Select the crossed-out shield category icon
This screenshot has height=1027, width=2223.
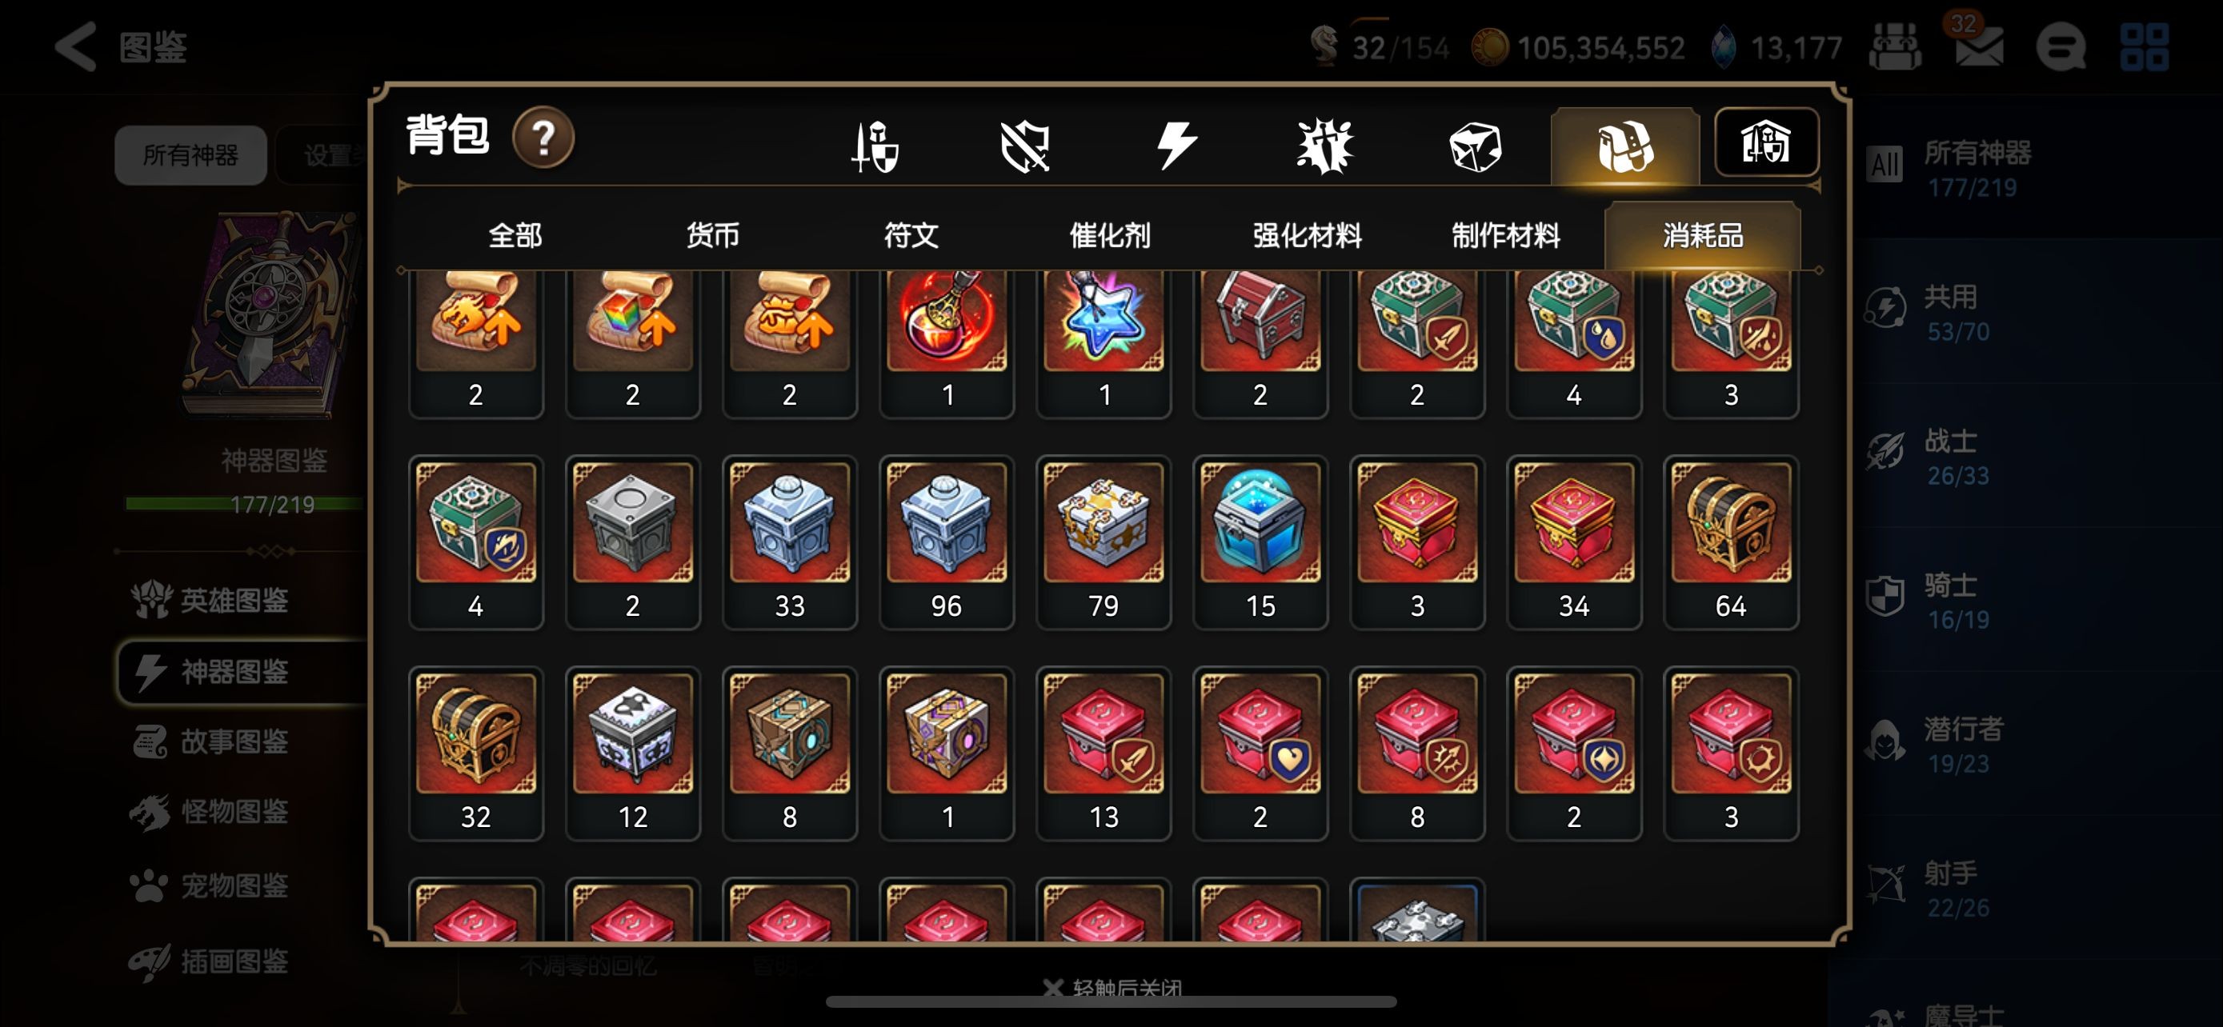point(1024,146)
